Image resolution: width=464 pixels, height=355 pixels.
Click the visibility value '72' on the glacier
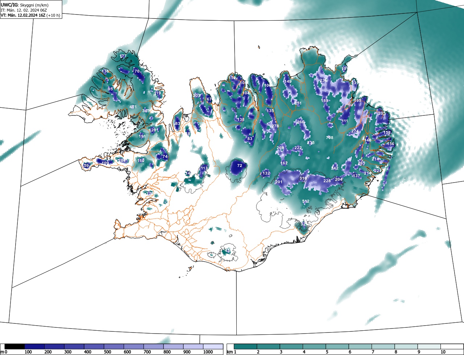(x=239, y=166)
